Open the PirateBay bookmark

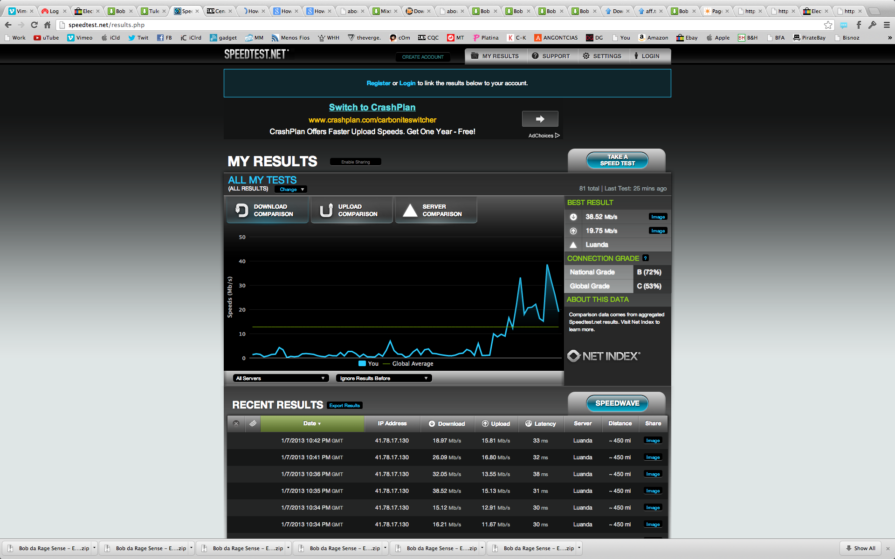[x=809, y=38]
